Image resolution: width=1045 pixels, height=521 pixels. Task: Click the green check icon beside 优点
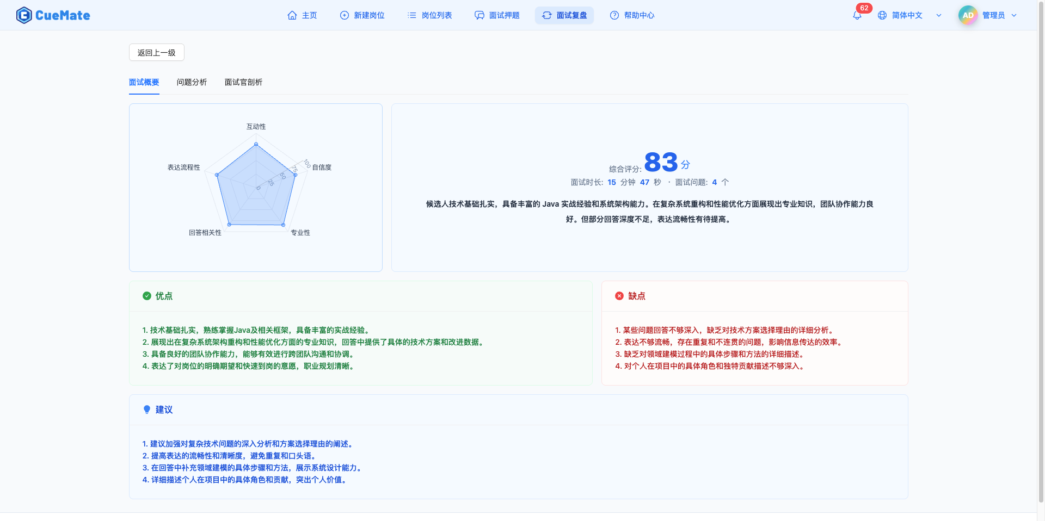(x=146, y=296)
